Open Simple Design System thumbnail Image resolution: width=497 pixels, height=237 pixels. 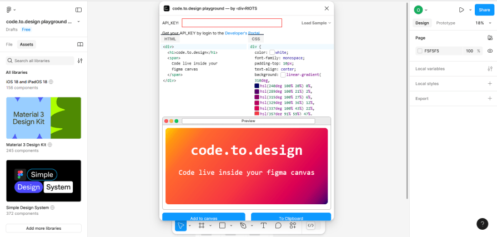tap(44, 180)
